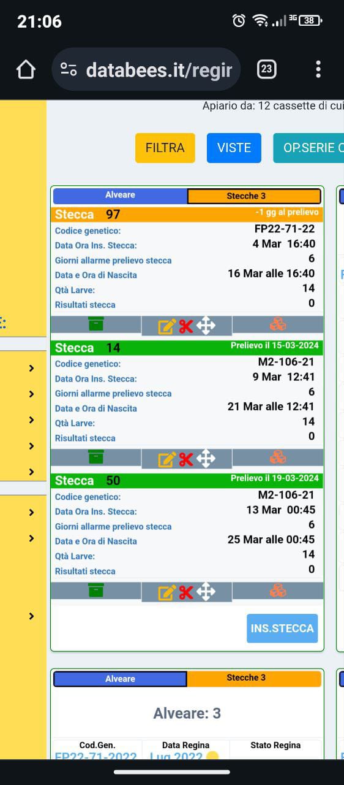The width and height of the screenshot is (344, 785).
Task: Click move arrows icon for Stecca 50
Action: [206, 591]
